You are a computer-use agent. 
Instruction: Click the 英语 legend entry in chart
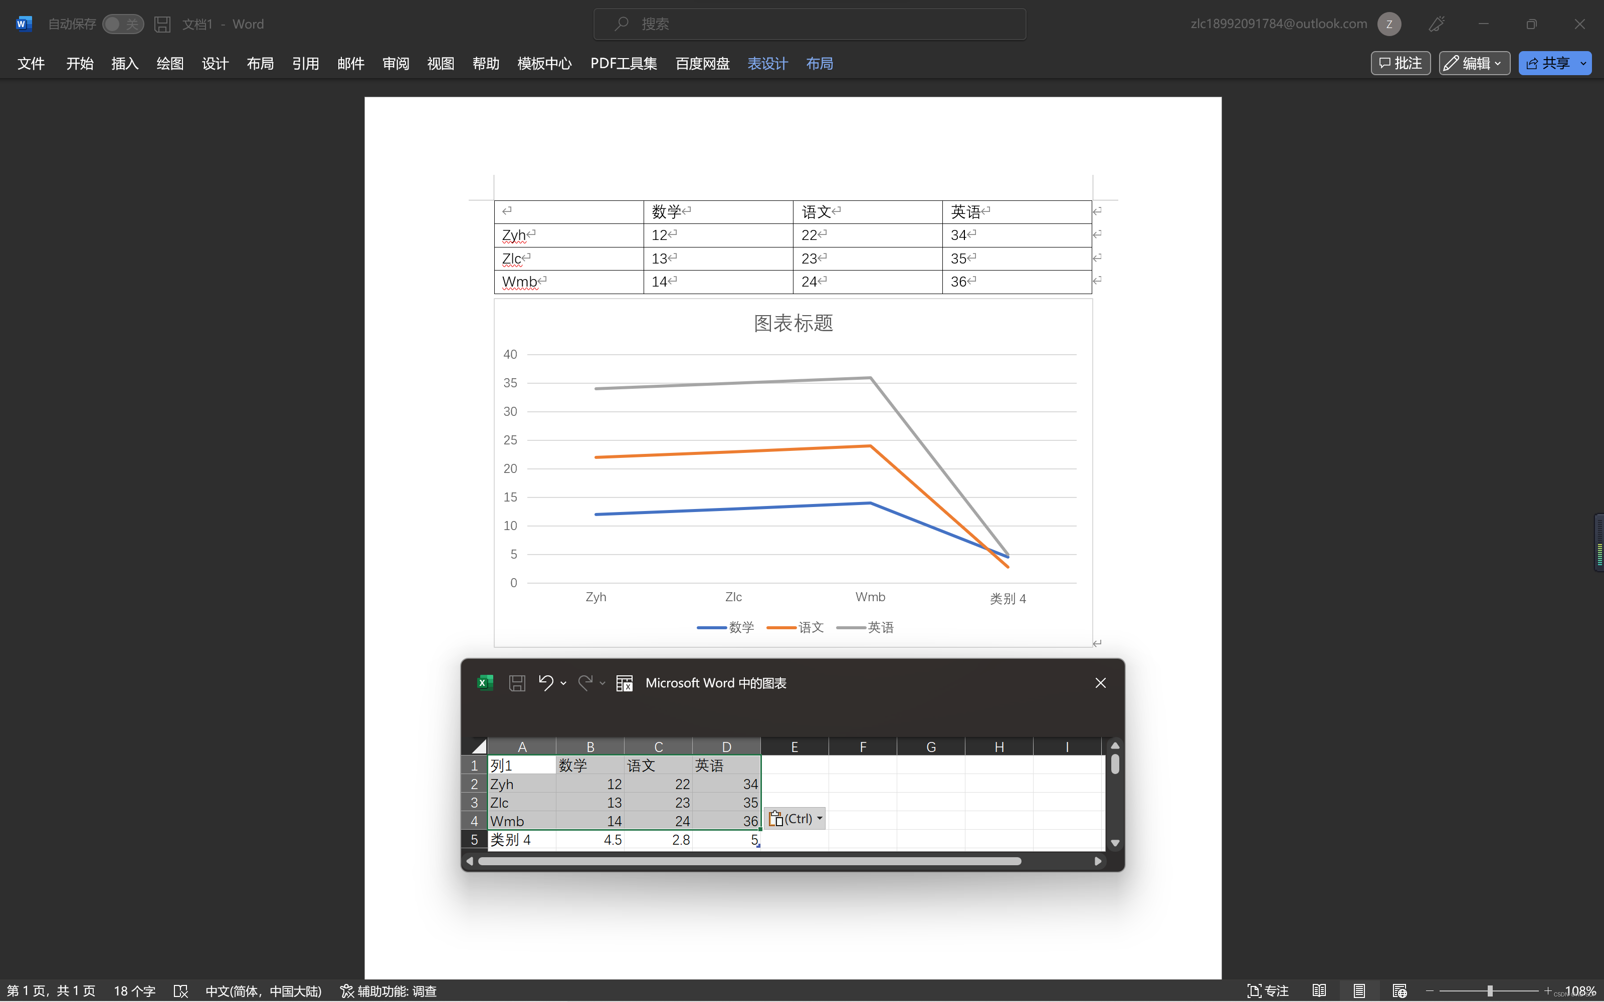[x=865, y=627]
